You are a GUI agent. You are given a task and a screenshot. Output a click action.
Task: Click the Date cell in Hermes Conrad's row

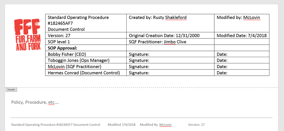242,73
